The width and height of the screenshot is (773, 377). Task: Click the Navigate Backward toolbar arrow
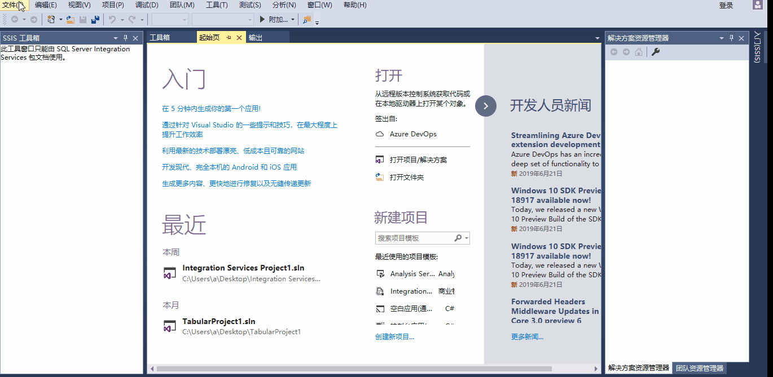[x=15, y=20]
